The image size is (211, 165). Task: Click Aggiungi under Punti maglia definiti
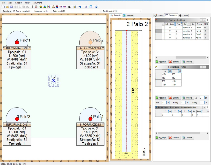tap(161, 61)
